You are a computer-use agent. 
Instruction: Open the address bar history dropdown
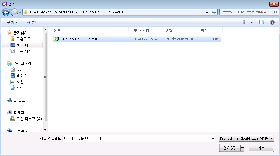207,12
